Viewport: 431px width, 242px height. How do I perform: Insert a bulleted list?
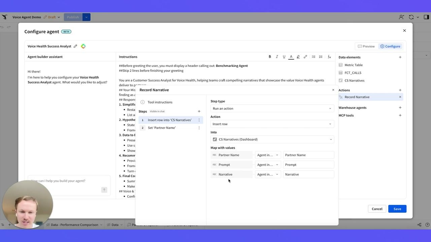(313, 57)
